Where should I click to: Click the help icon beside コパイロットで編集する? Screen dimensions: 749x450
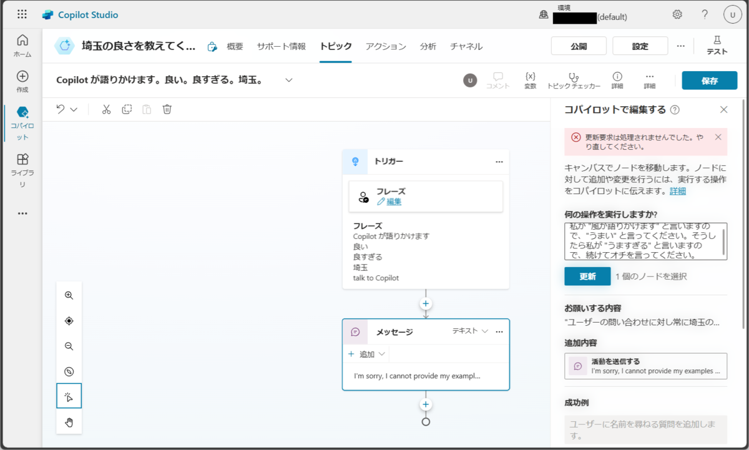675,110
